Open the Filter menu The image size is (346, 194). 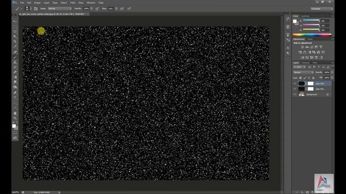72,3
